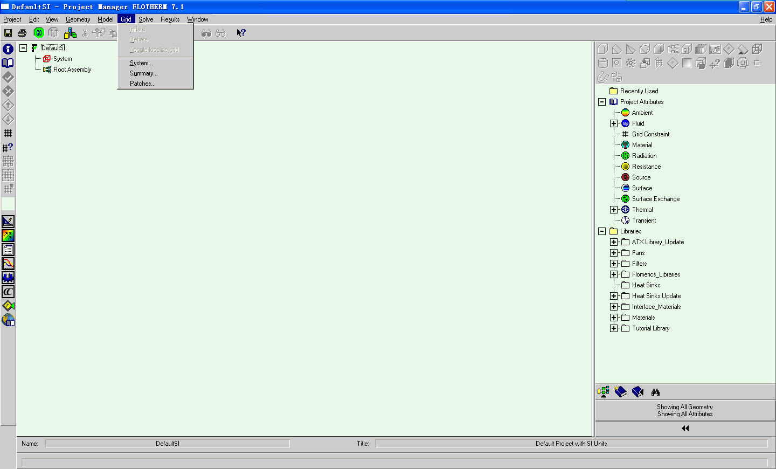Expand the Fluid attribute node
Viewport: 776px width, 469px height.
[x=614, y=123]
